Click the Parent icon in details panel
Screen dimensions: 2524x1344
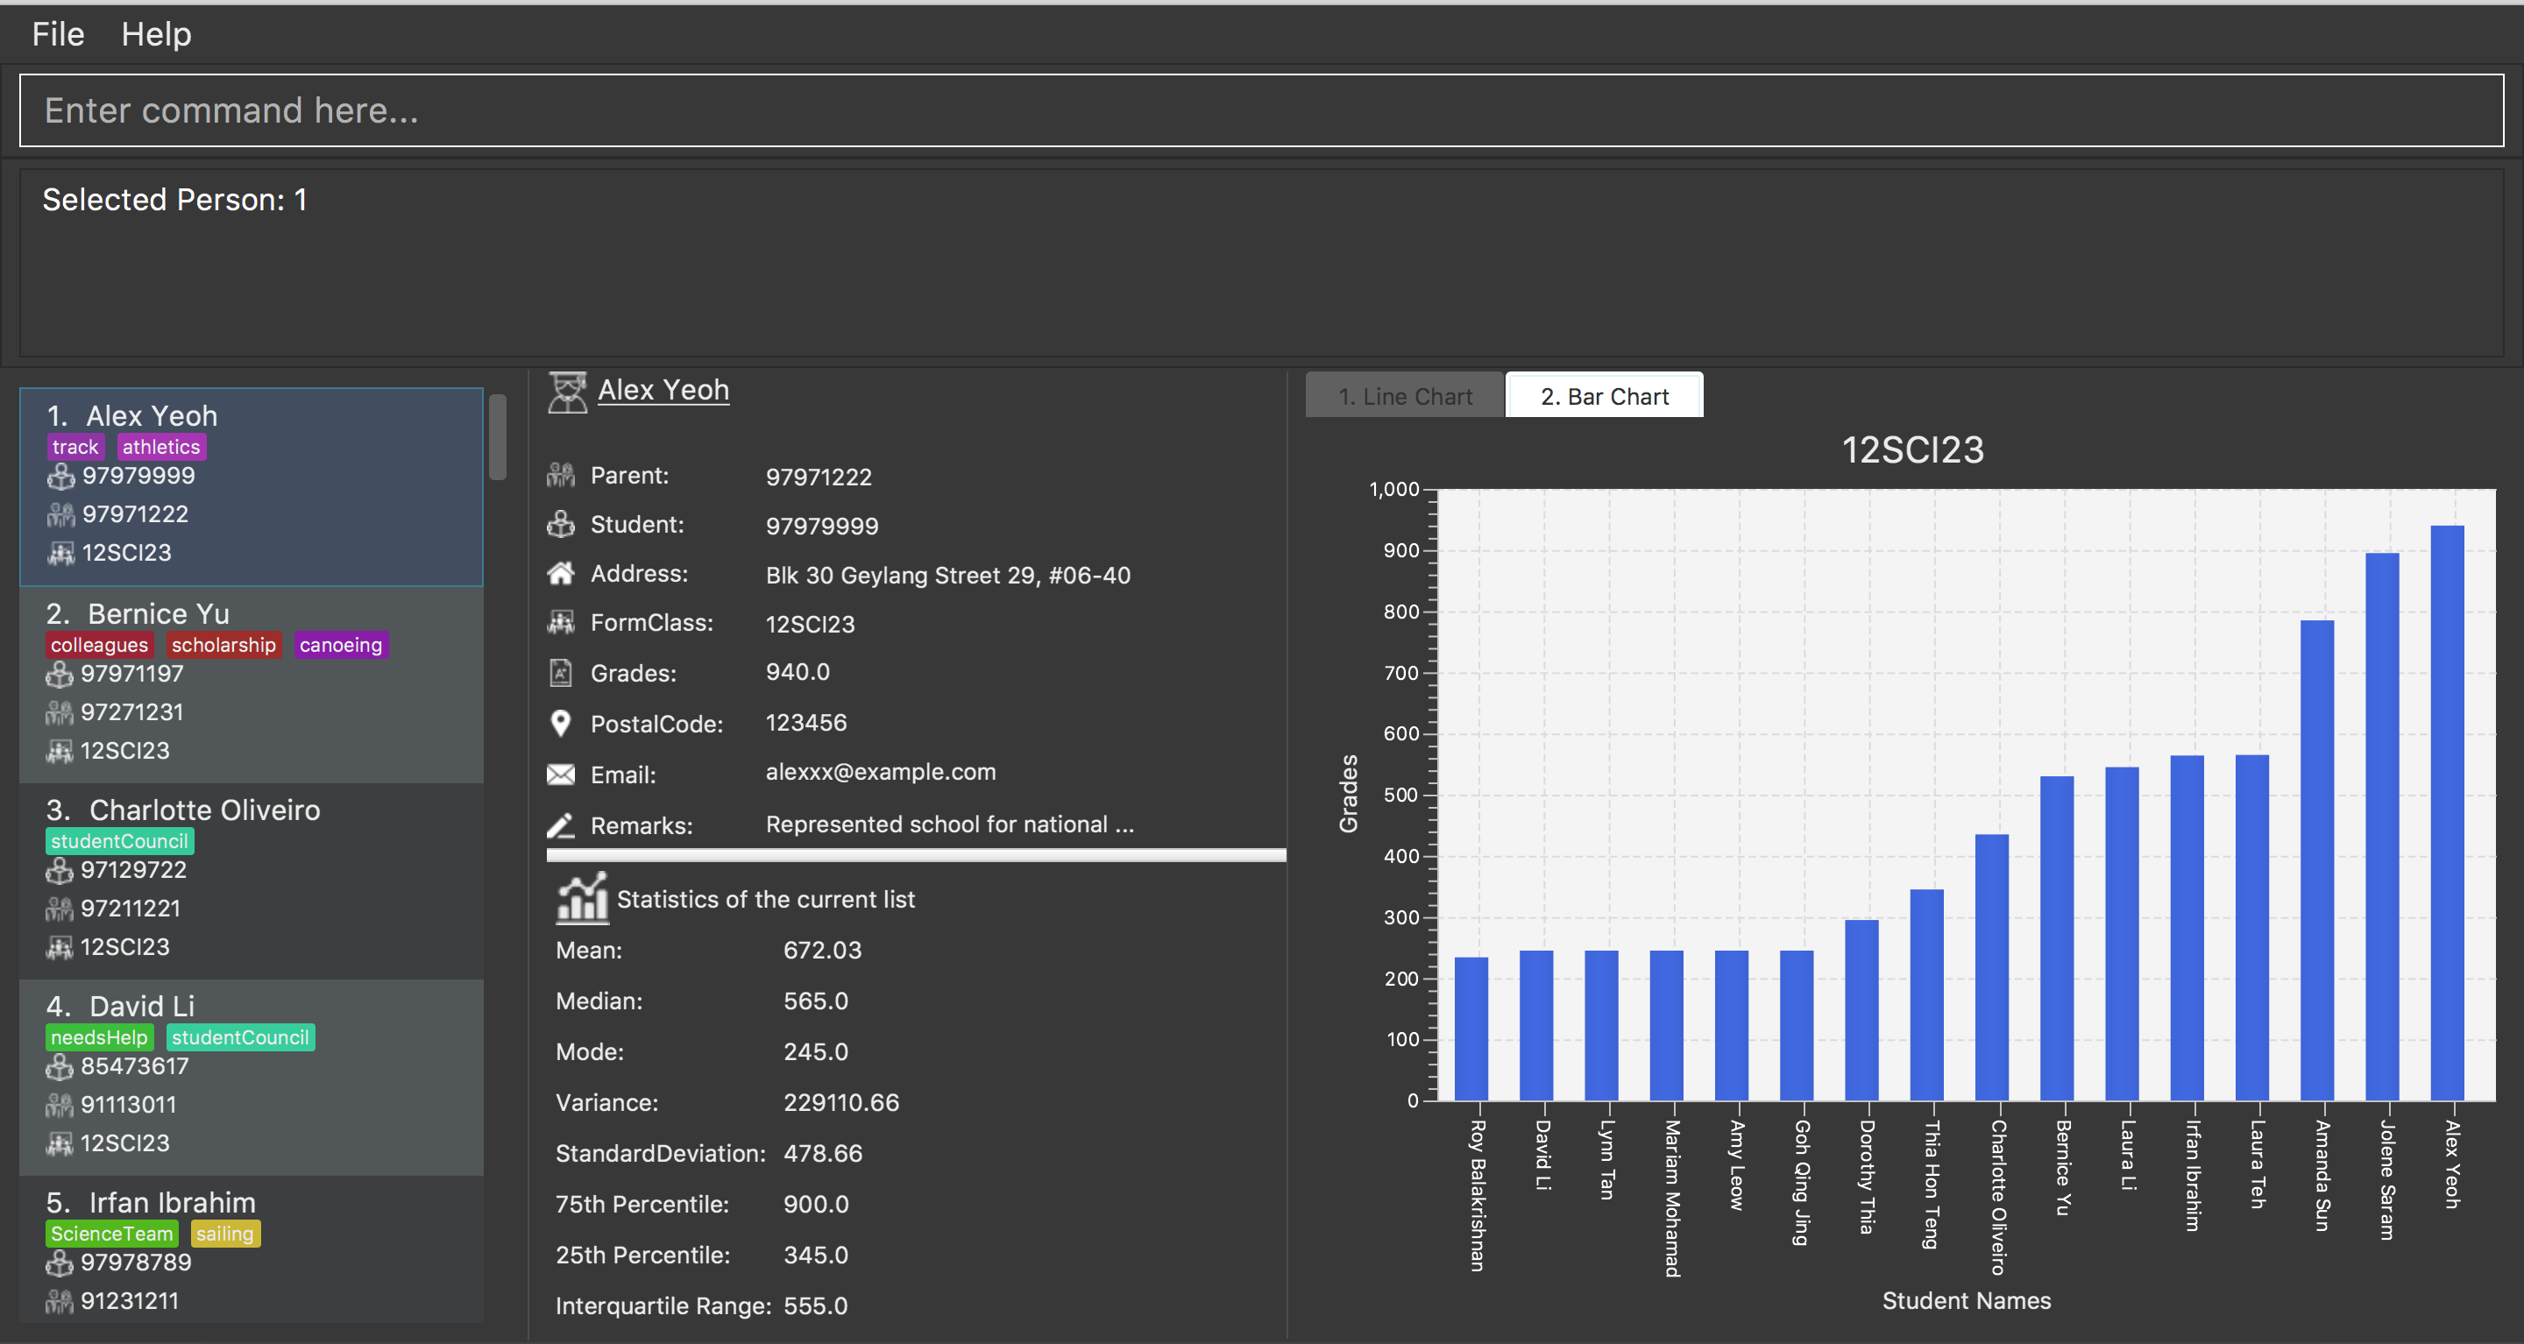pos(561,475)
